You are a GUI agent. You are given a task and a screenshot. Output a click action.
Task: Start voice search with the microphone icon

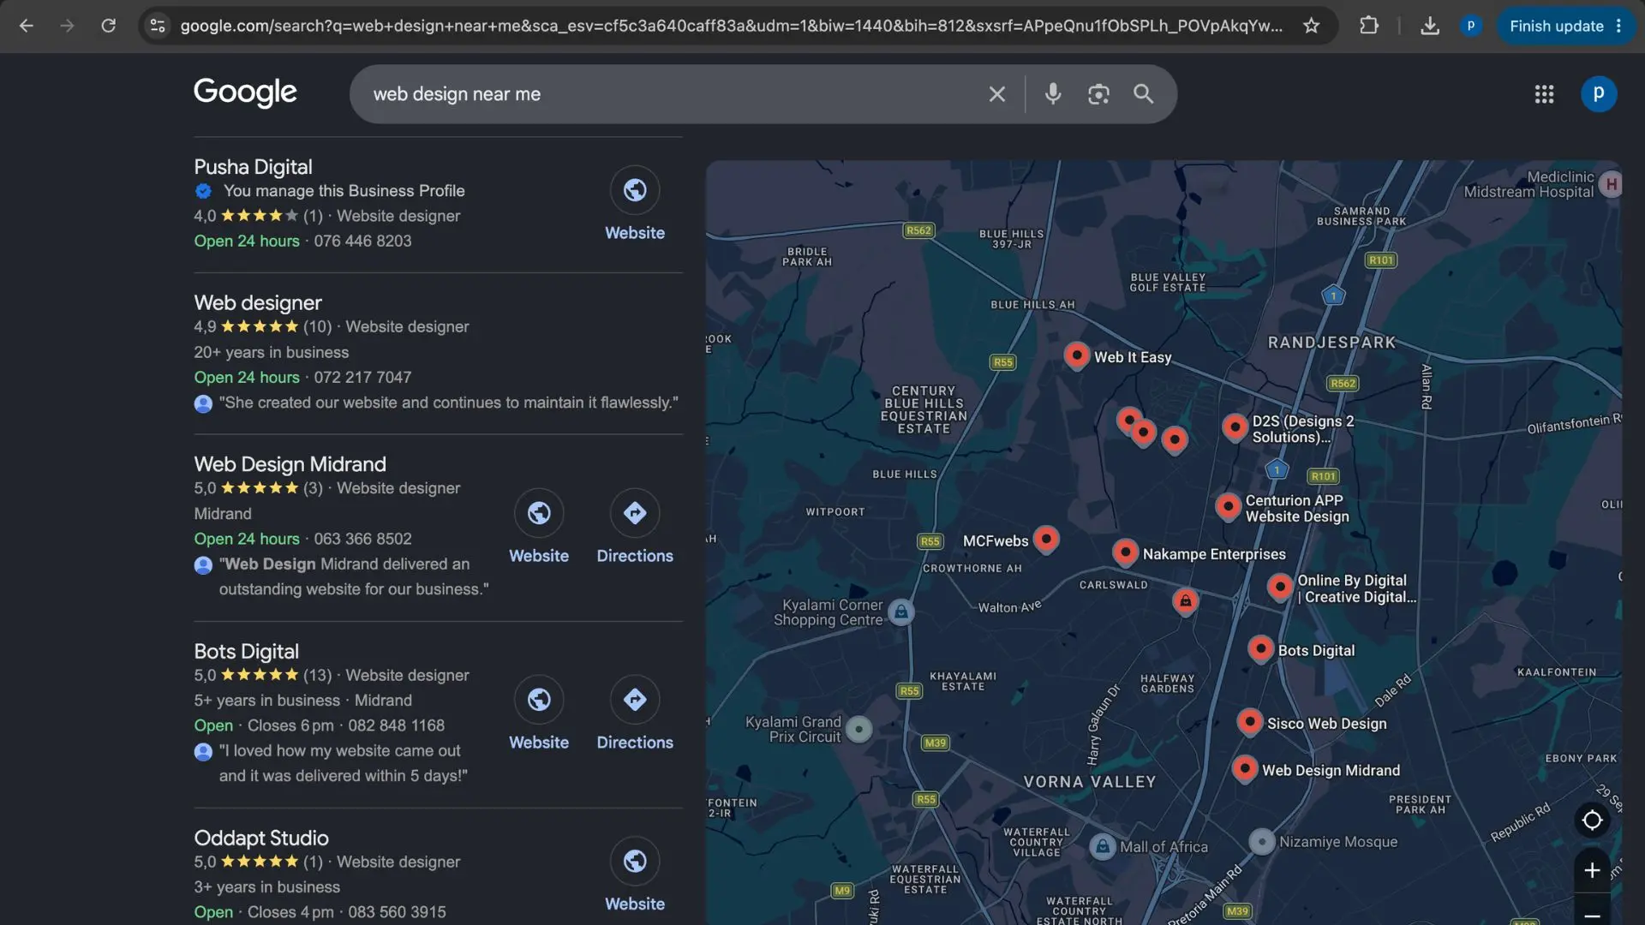coord(1053,93)
